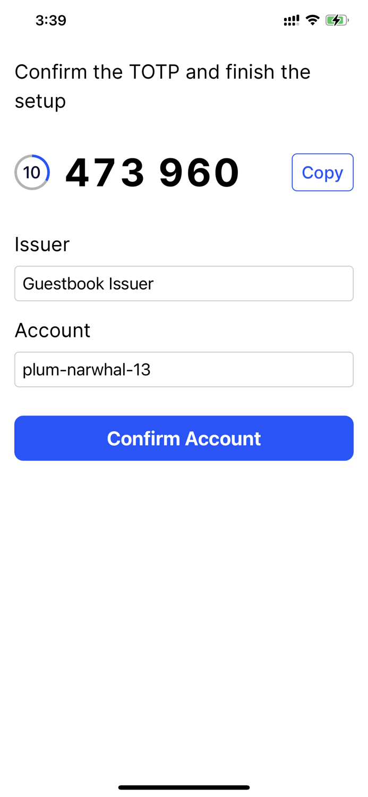Tap the Account label
The height and width of the screenshot is (797, 368).
pos(53,330)
